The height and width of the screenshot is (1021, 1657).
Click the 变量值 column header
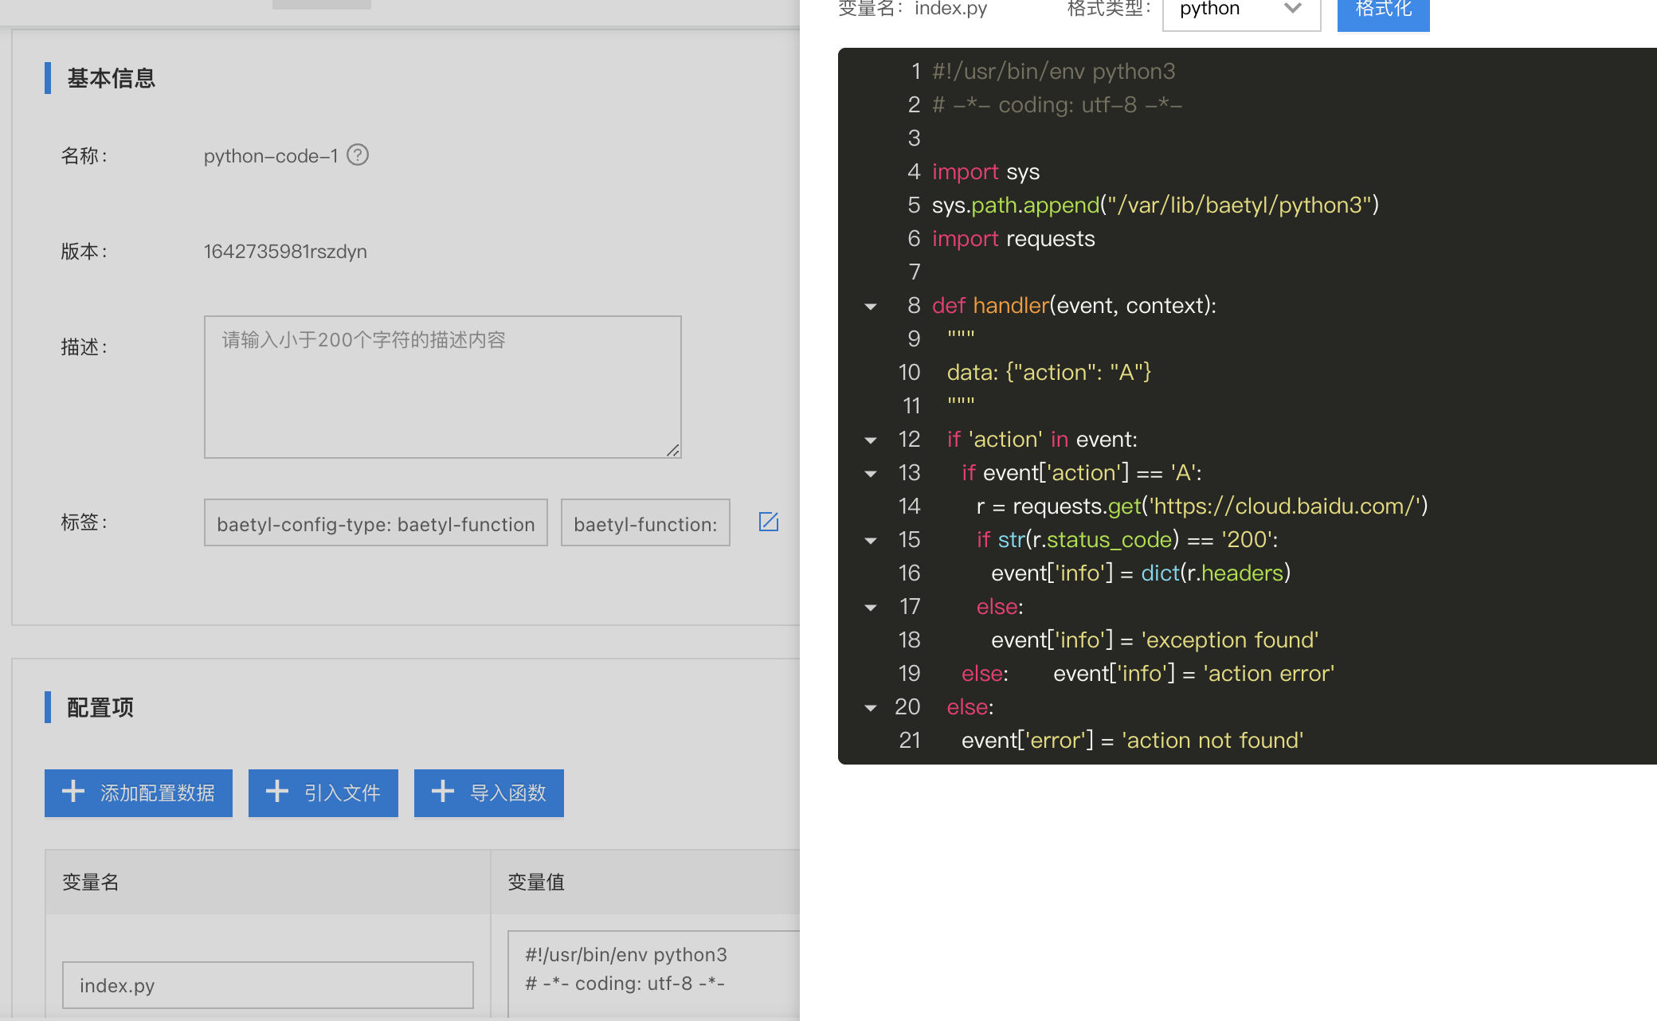click(x=536, y=882)
